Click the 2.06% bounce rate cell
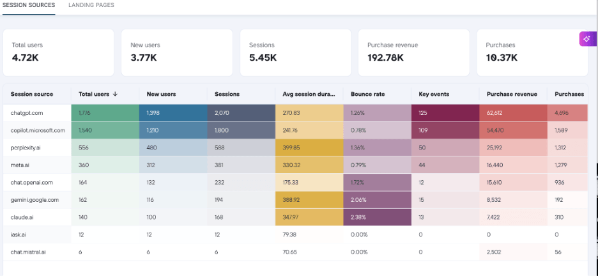The image size is (598, 276). click(x=377, y=200)
